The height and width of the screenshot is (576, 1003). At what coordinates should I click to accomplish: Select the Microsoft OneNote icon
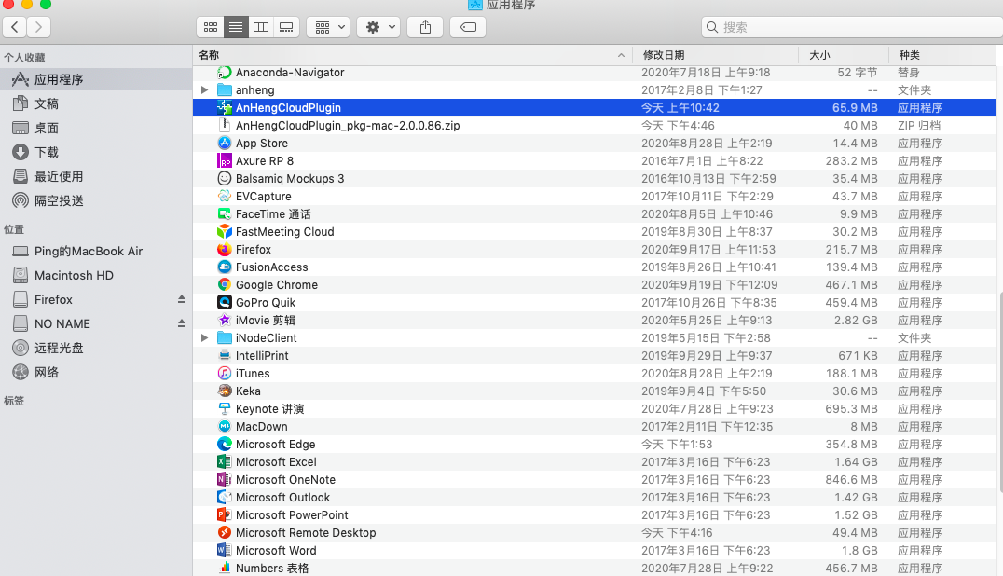coord(225,479)
